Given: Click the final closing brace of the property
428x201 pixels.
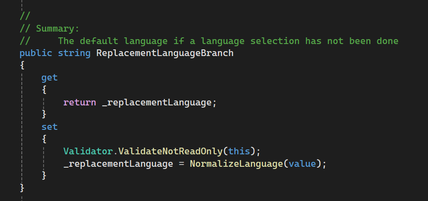Looking at the screenshot, I should 22,188.
